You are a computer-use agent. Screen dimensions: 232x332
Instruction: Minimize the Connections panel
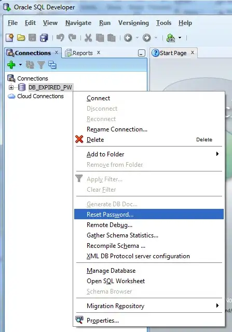(142, 53)
